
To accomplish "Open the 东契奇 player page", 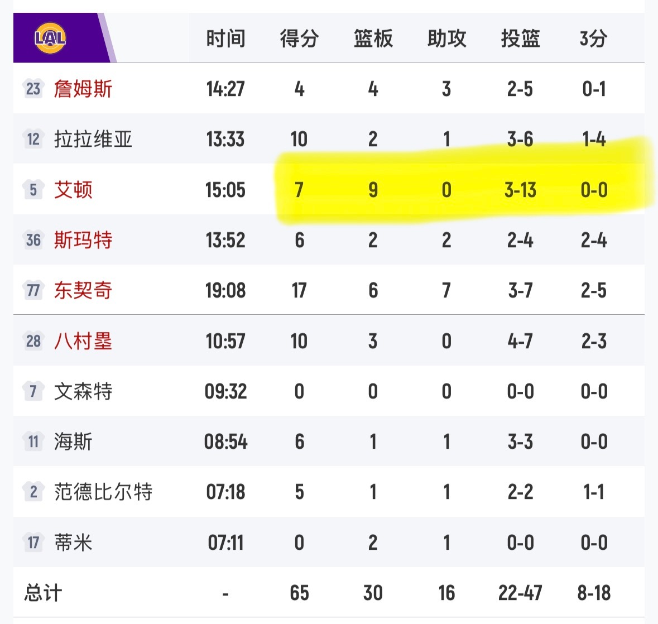I will [84, 290].
